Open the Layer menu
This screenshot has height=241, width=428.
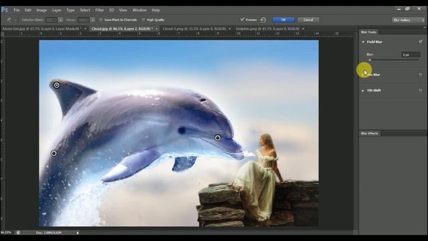56,10
